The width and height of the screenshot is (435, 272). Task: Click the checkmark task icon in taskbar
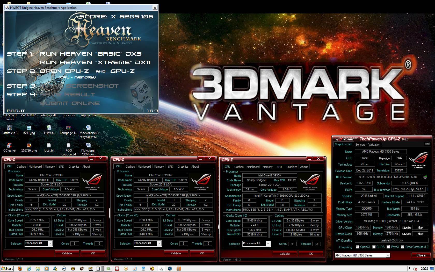pyautogui.click(x=135, y=269)
